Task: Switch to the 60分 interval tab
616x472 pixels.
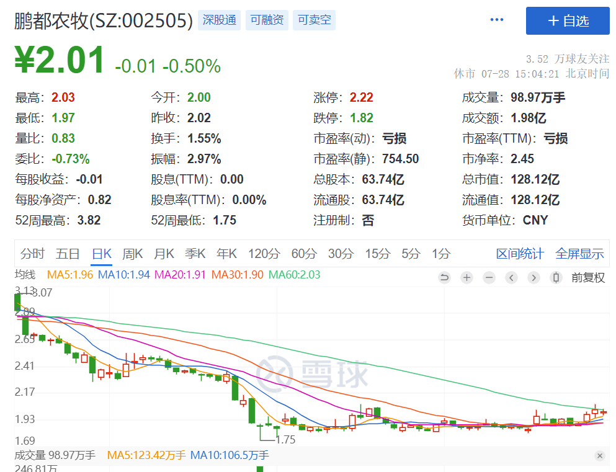Action: pyautogui.click(x=304, y=254)
